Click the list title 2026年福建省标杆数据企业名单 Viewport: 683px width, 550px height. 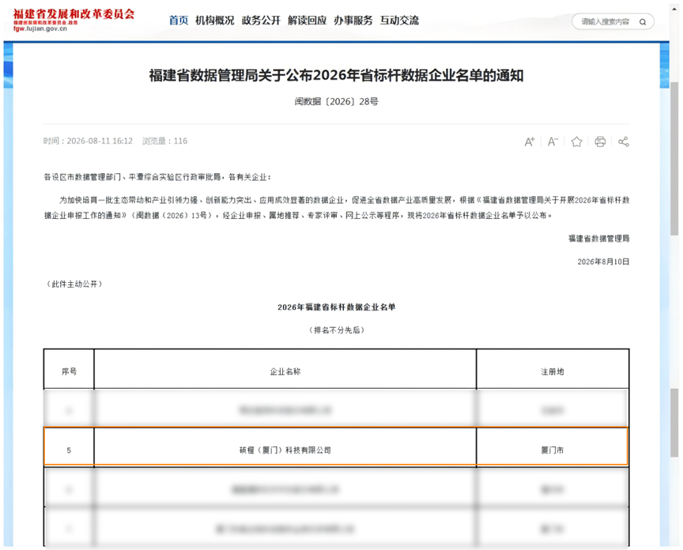point(336,307)
